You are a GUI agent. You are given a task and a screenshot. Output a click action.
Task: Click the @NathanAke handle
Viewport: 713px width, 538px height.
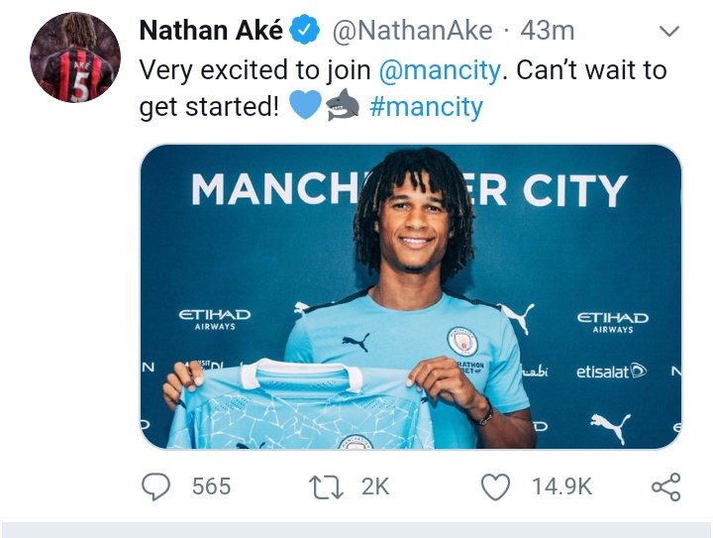pos(411,31)
